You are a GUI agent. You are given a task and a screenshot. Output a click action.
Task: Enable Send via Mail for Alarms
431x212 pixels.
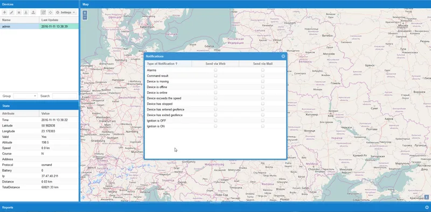[x=263, y=70]
